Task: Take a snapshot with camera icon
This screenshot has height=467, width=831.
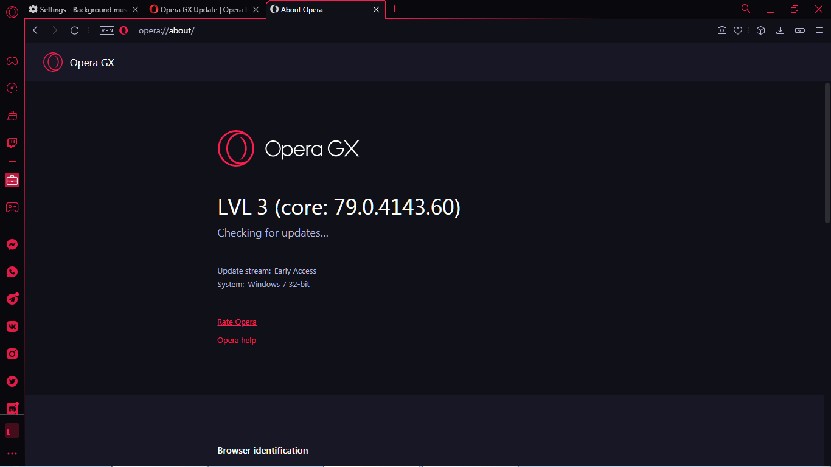Action: click(x=722, y=30)
